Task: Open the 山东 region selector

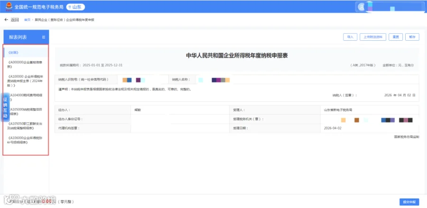Action: (76, 7)
